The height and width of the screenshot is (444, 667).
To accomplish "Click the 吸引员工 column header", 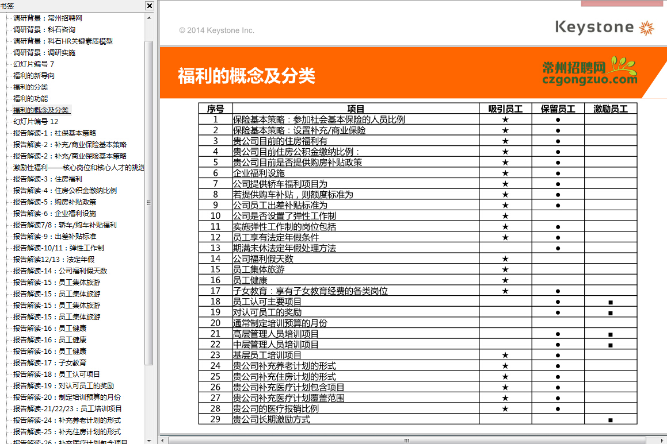I will 505,109.
